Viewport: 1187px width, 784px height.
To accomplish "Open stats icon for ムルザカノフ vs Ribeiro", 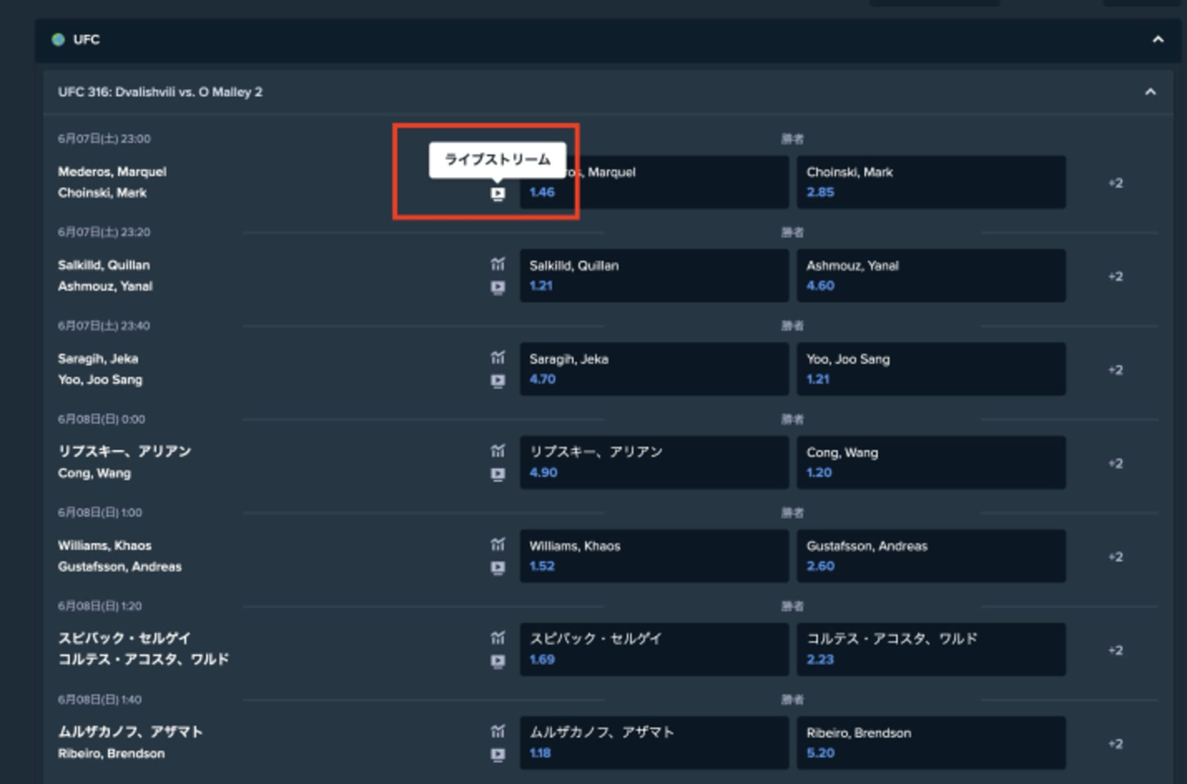I will coord(498,732).
